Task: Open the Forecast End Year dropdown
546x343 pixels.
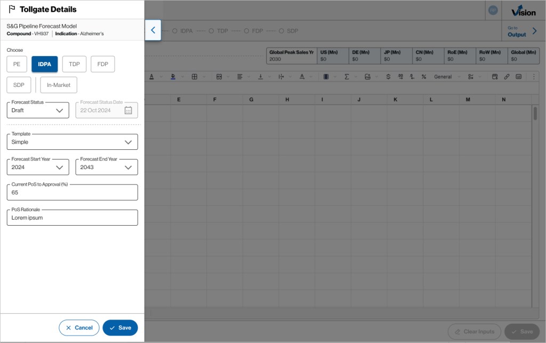Action: [107, 167]
